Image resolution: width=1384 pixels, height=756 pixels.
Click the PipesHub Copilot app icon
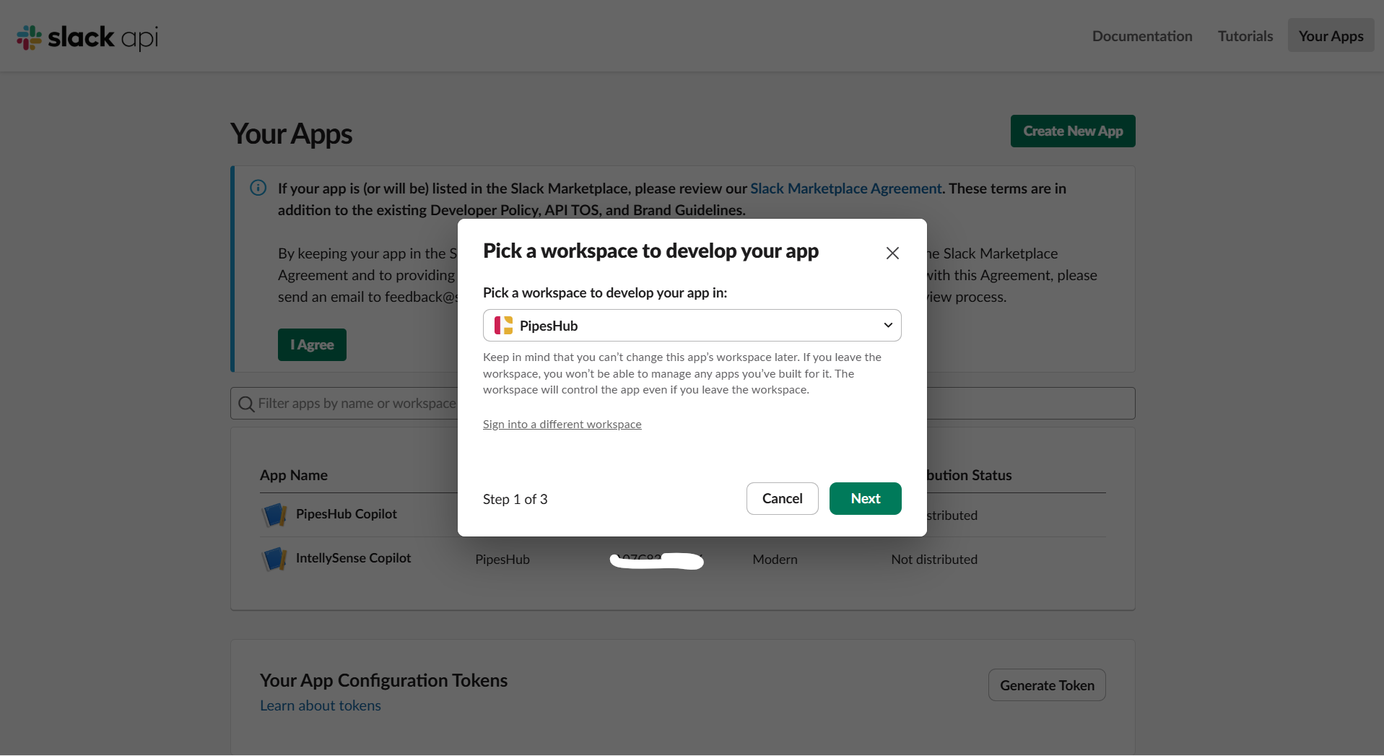click(274, 515)
